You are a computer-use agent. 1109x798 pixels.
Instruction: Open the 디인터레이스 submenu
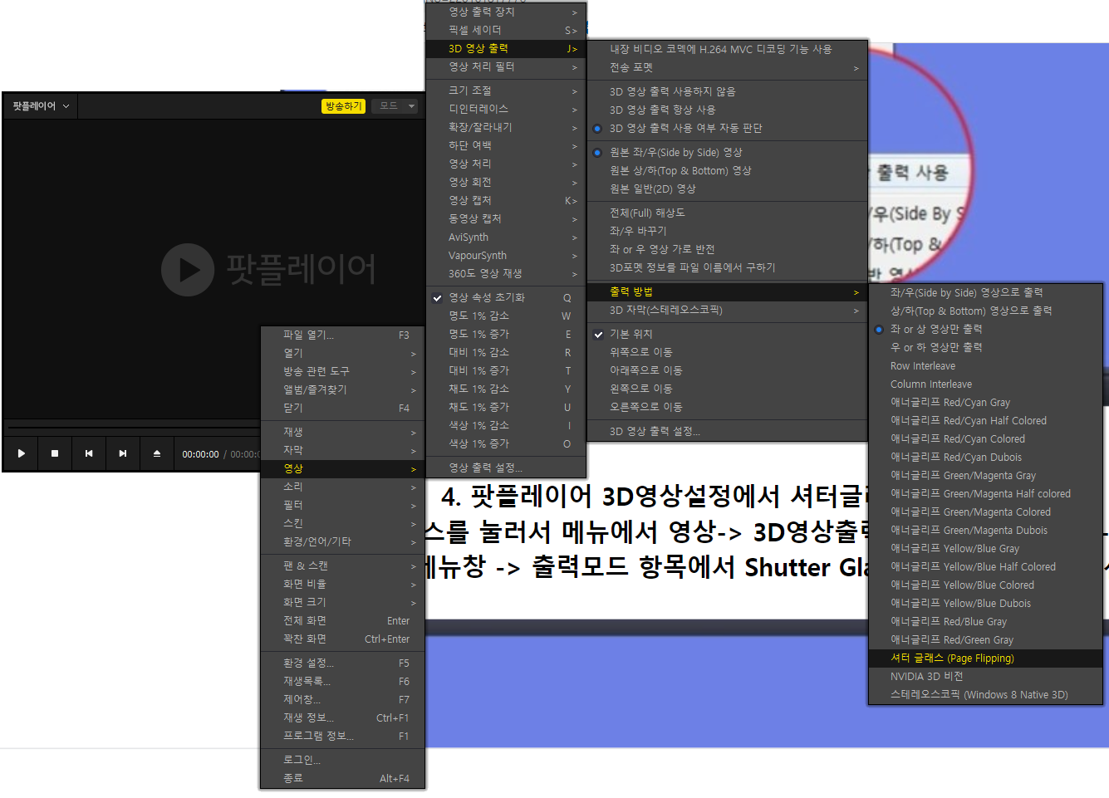(506, 110)
